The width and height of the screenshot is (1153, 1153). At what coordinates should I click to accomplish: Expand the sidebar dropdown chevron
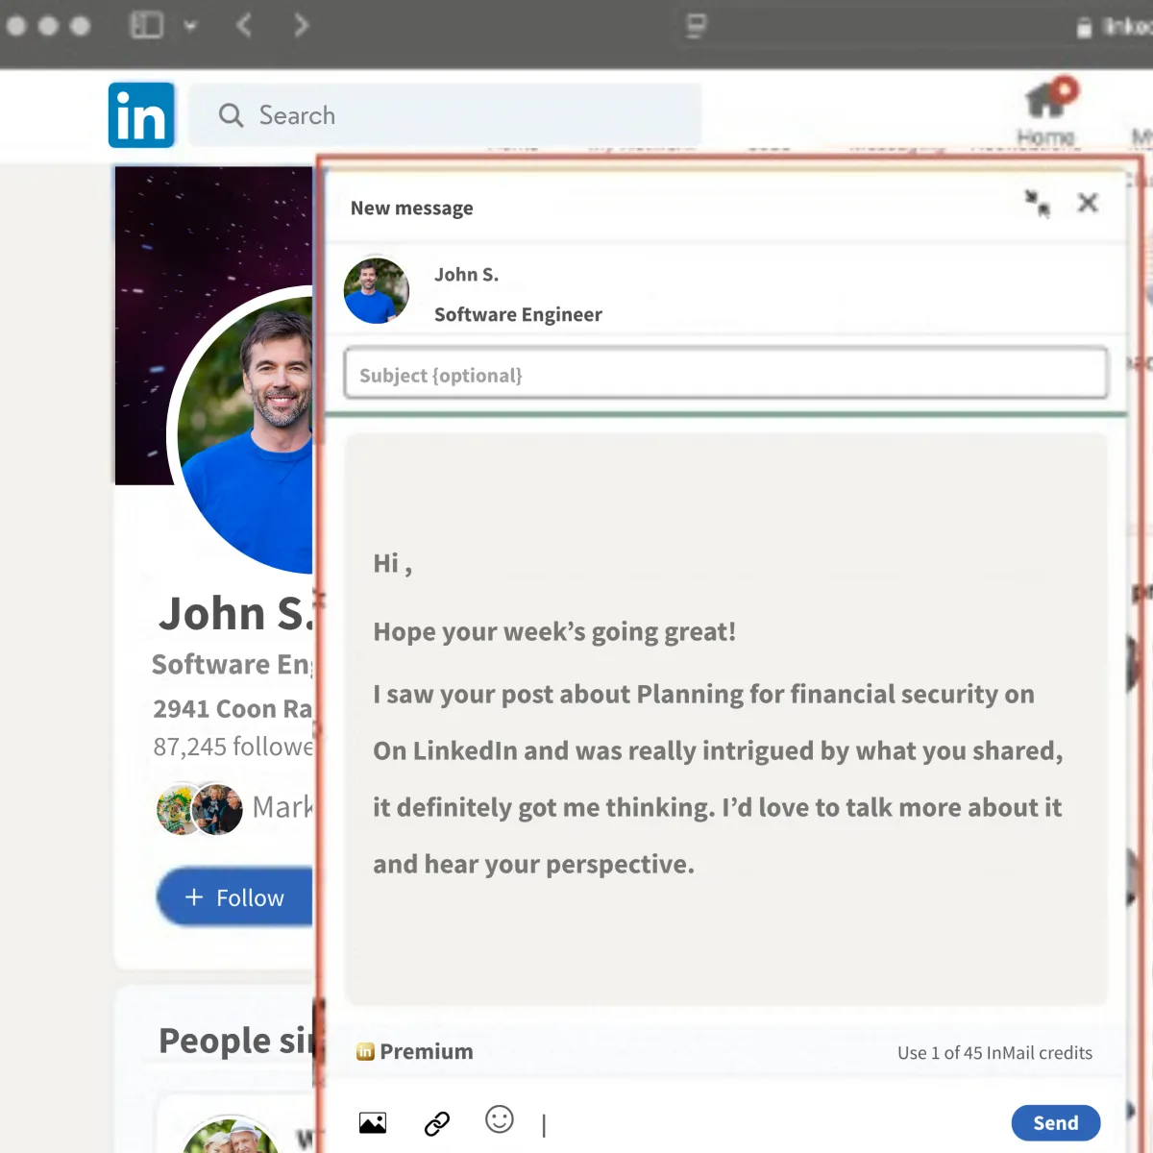point(190,26)
